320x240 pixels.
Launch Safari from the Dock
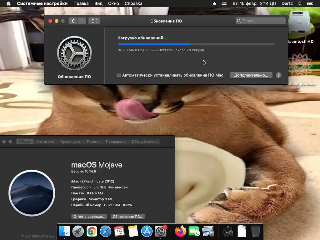click(x=106, y=232)
